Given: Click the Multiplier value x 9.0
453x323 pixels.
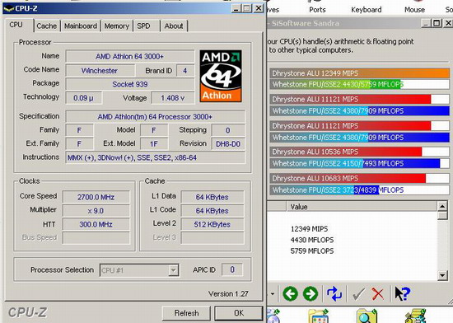Looking at the screenshot, I should [x=96, y=211].
